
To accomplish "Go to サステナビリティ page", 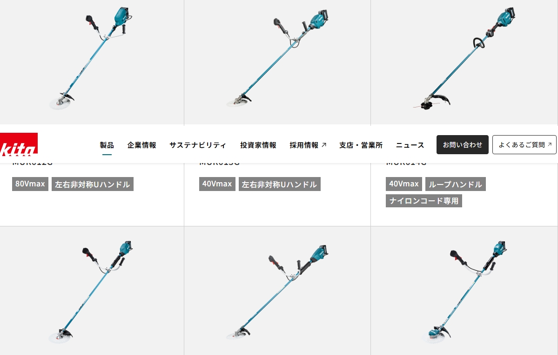I will (198, 145).
